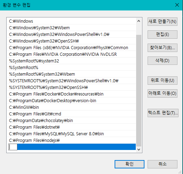Move entry down with 아래로 이동(O)

(x=163, y=93)
